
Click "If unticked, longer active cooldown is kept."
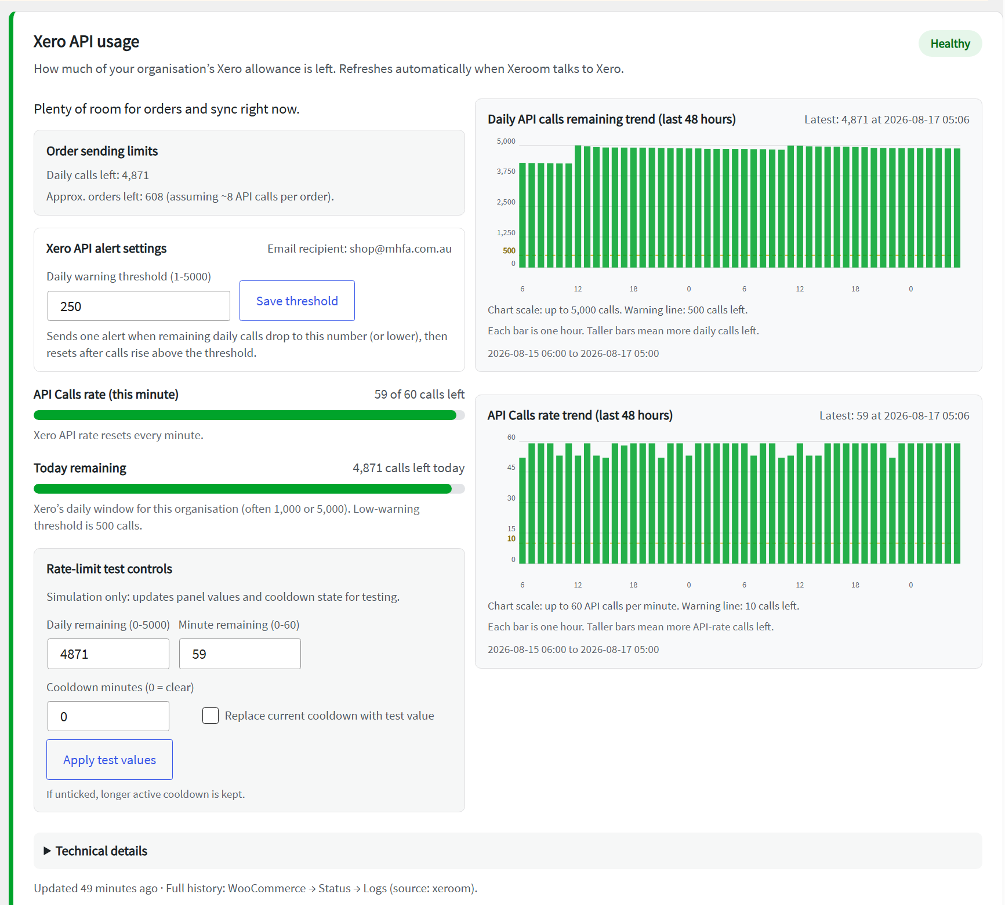[146, 794]
